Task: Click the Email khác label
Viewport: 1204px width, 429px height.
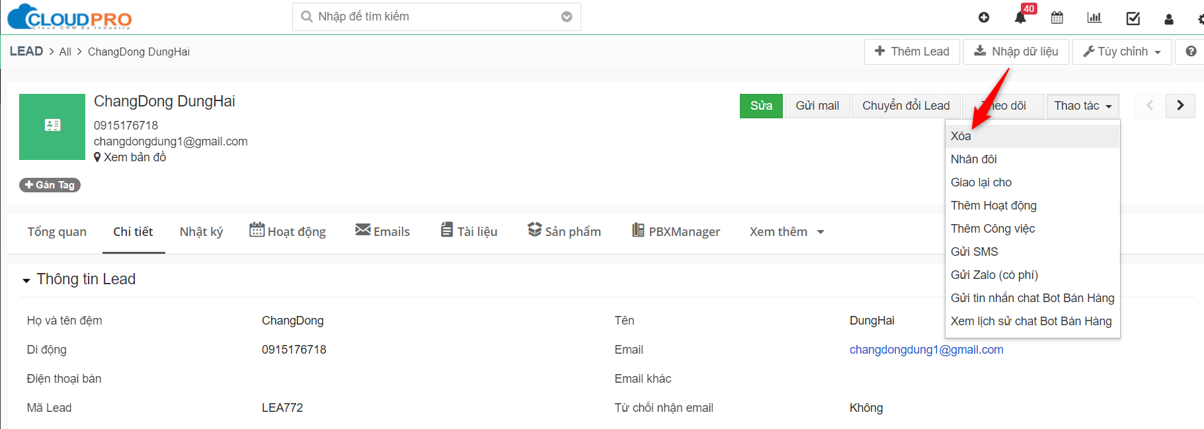Action: 643,379
